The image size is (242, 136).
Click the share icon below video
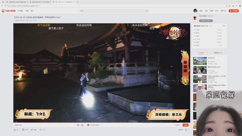click(40, 130)
